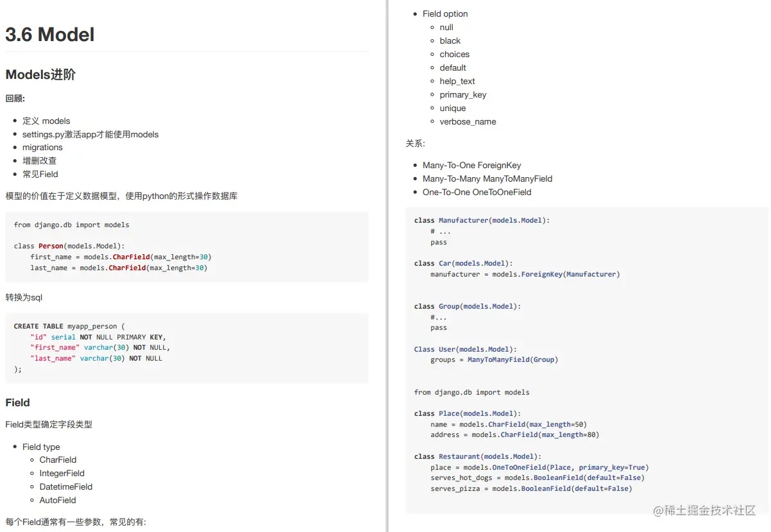
Task: Select "manufacturer = models.ForeignKey(Manufacturer)" line
Action: click(x=525, y=274)
